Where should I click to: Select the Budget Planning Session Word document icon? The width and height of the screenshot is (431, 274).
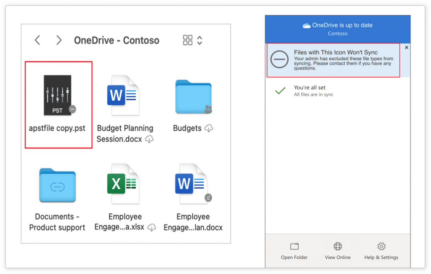click(x=125, y=95)
